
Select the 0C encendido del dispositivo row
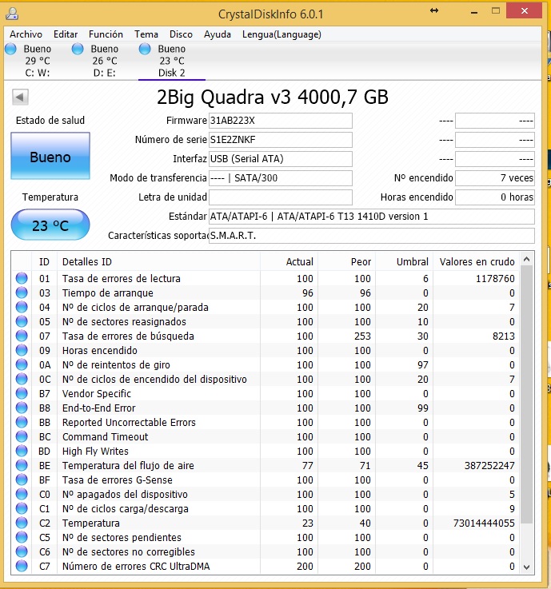click(266, 380)
